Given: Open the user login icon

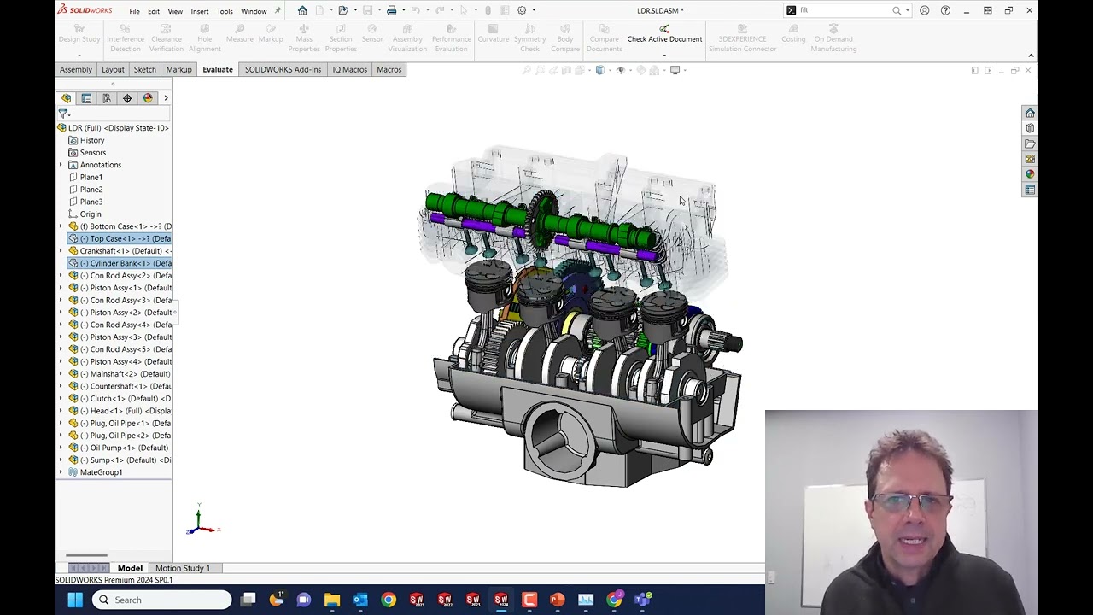Looking at the screenshot, I should pyautogui.click(x=924, y=10).
